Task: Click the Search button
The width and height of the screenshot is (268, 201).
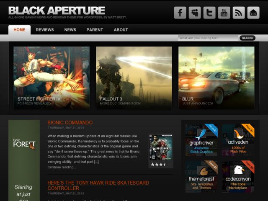Action: coord(247,38)
